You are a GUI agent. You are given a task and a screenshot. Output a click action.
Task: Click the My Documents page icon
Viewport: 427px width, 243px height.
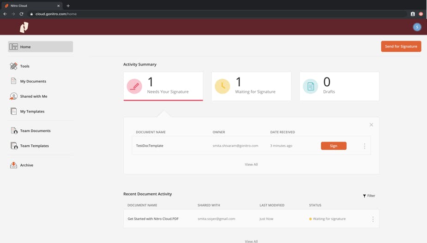(x=13, y=81)
